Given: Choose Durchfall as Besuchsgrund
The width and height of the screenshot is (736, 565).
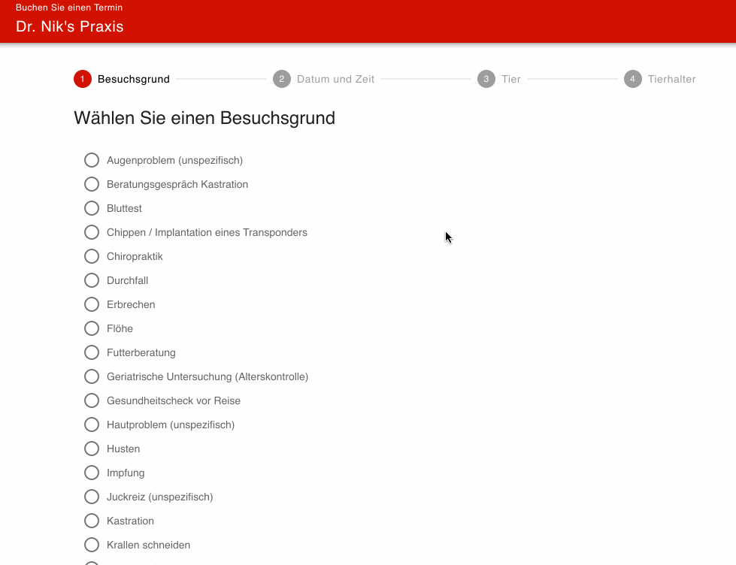Looking at the screenshot, I should (91, 280).
